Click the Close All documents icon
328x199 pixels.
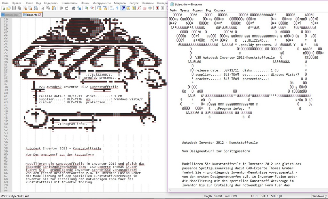(x=30, y=8)
